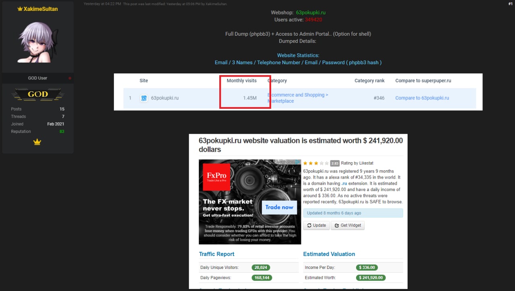515x291 pixels.
Task: Click the FxPro red logo in ad
Action: coord(216,177)
